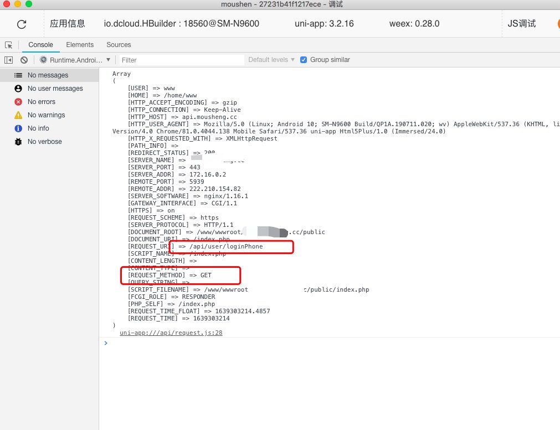Screen dimensions: 560x430
Task: Click the Runtime context gear icon
Action: [43, 60]
